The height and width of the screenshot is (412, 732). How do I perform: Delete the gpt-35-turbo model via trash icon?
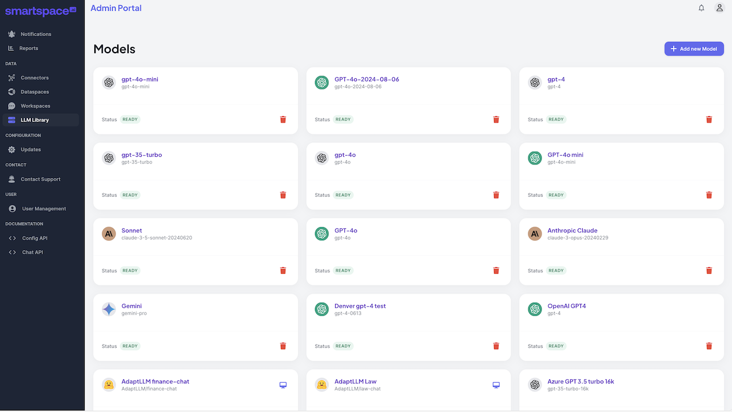click(283, 195)
